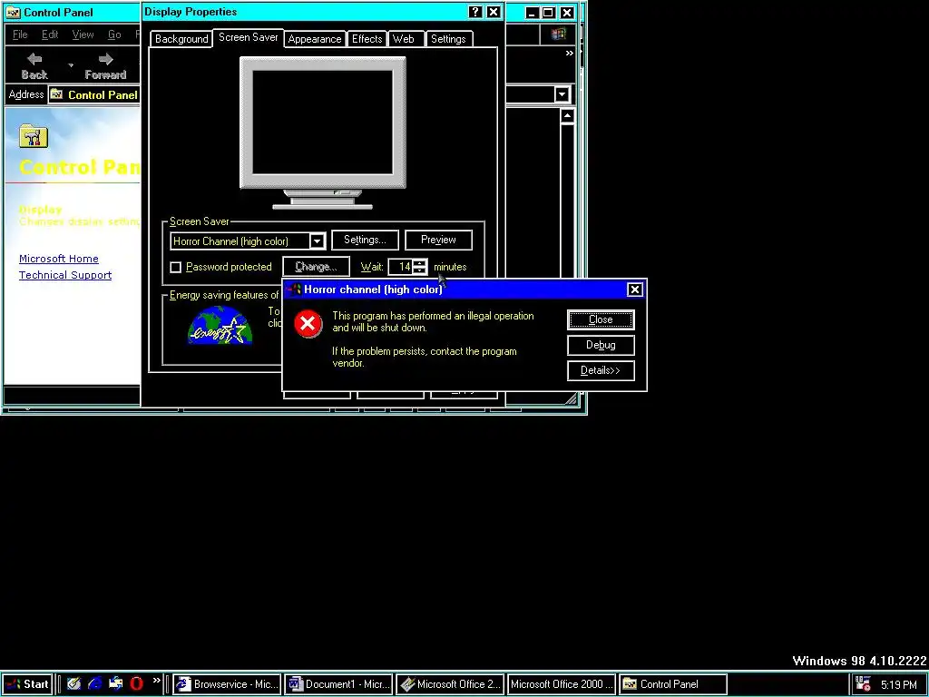Screen dimensions: 929x697
Task: Open the Control Panel address bar dropdown
Action: (562, 94)
